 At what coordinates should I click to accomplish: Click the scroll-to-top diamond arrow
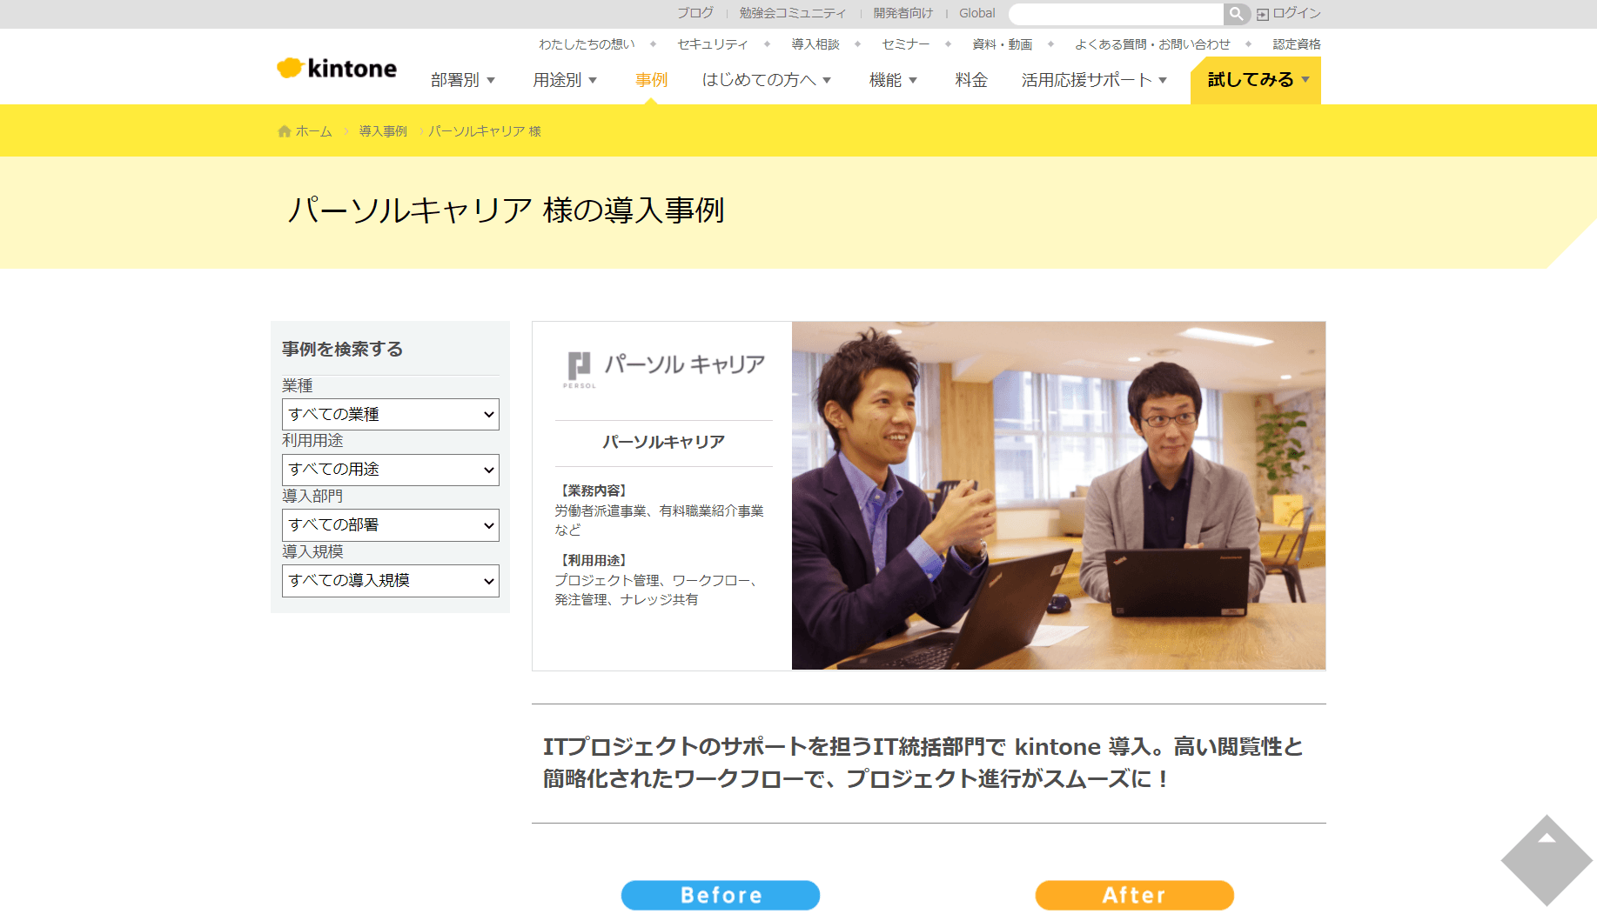(x=1546, y=859)
